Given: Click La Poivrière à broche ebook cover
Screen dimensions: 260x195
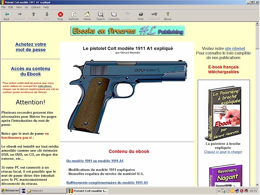Looking at the screenshot, I should point(223,113).
